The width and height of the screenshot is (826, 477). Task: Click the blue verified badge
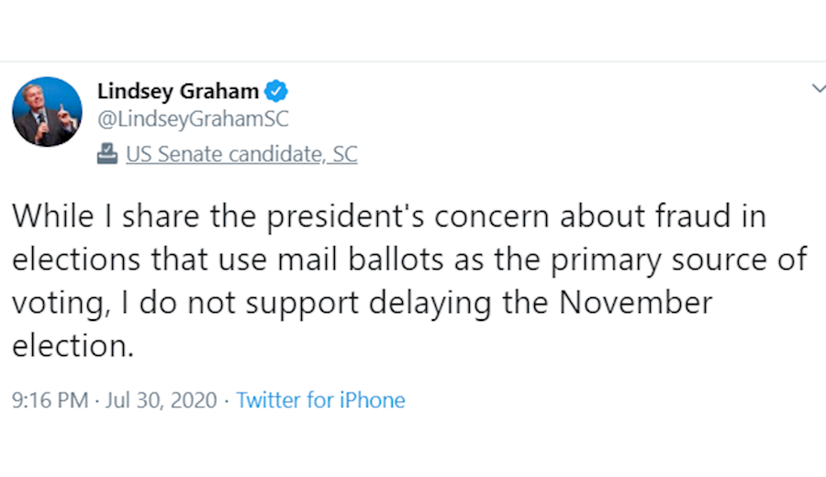tap(276, 91)
